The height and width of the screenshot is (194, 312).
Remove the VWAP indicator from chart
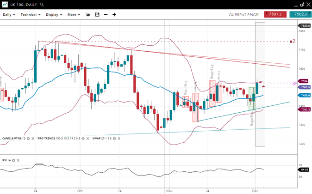(x=119, y=139)
